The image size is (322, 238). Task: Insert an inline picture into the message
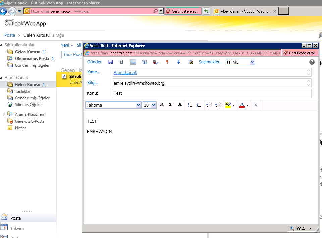click(133, 62)
